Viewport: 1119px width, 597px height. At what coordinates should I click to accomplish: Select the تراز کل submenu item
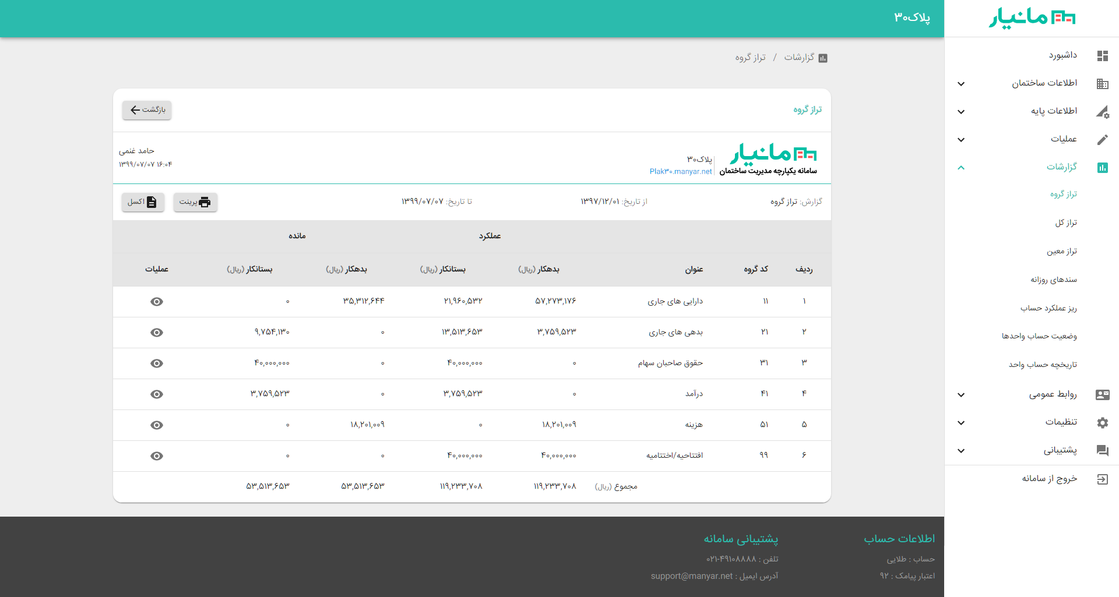(1066, 222)
